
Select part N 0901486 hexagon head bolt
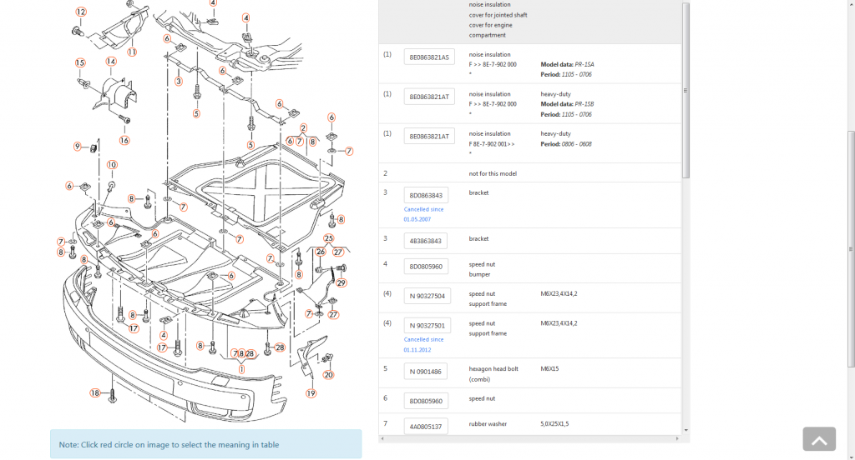426,371
